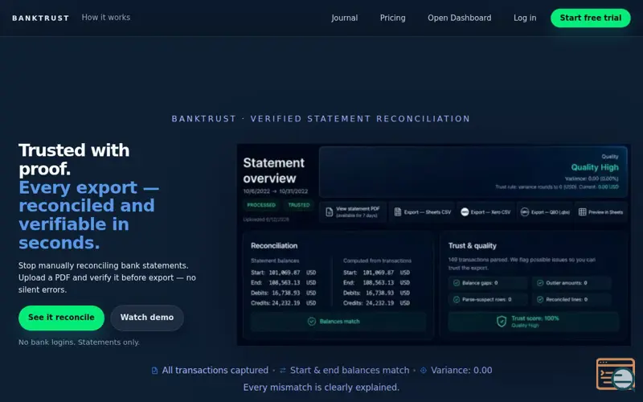Click the Reconciled lines check icon
Viewport: 643px width, 402px height.
540,299
